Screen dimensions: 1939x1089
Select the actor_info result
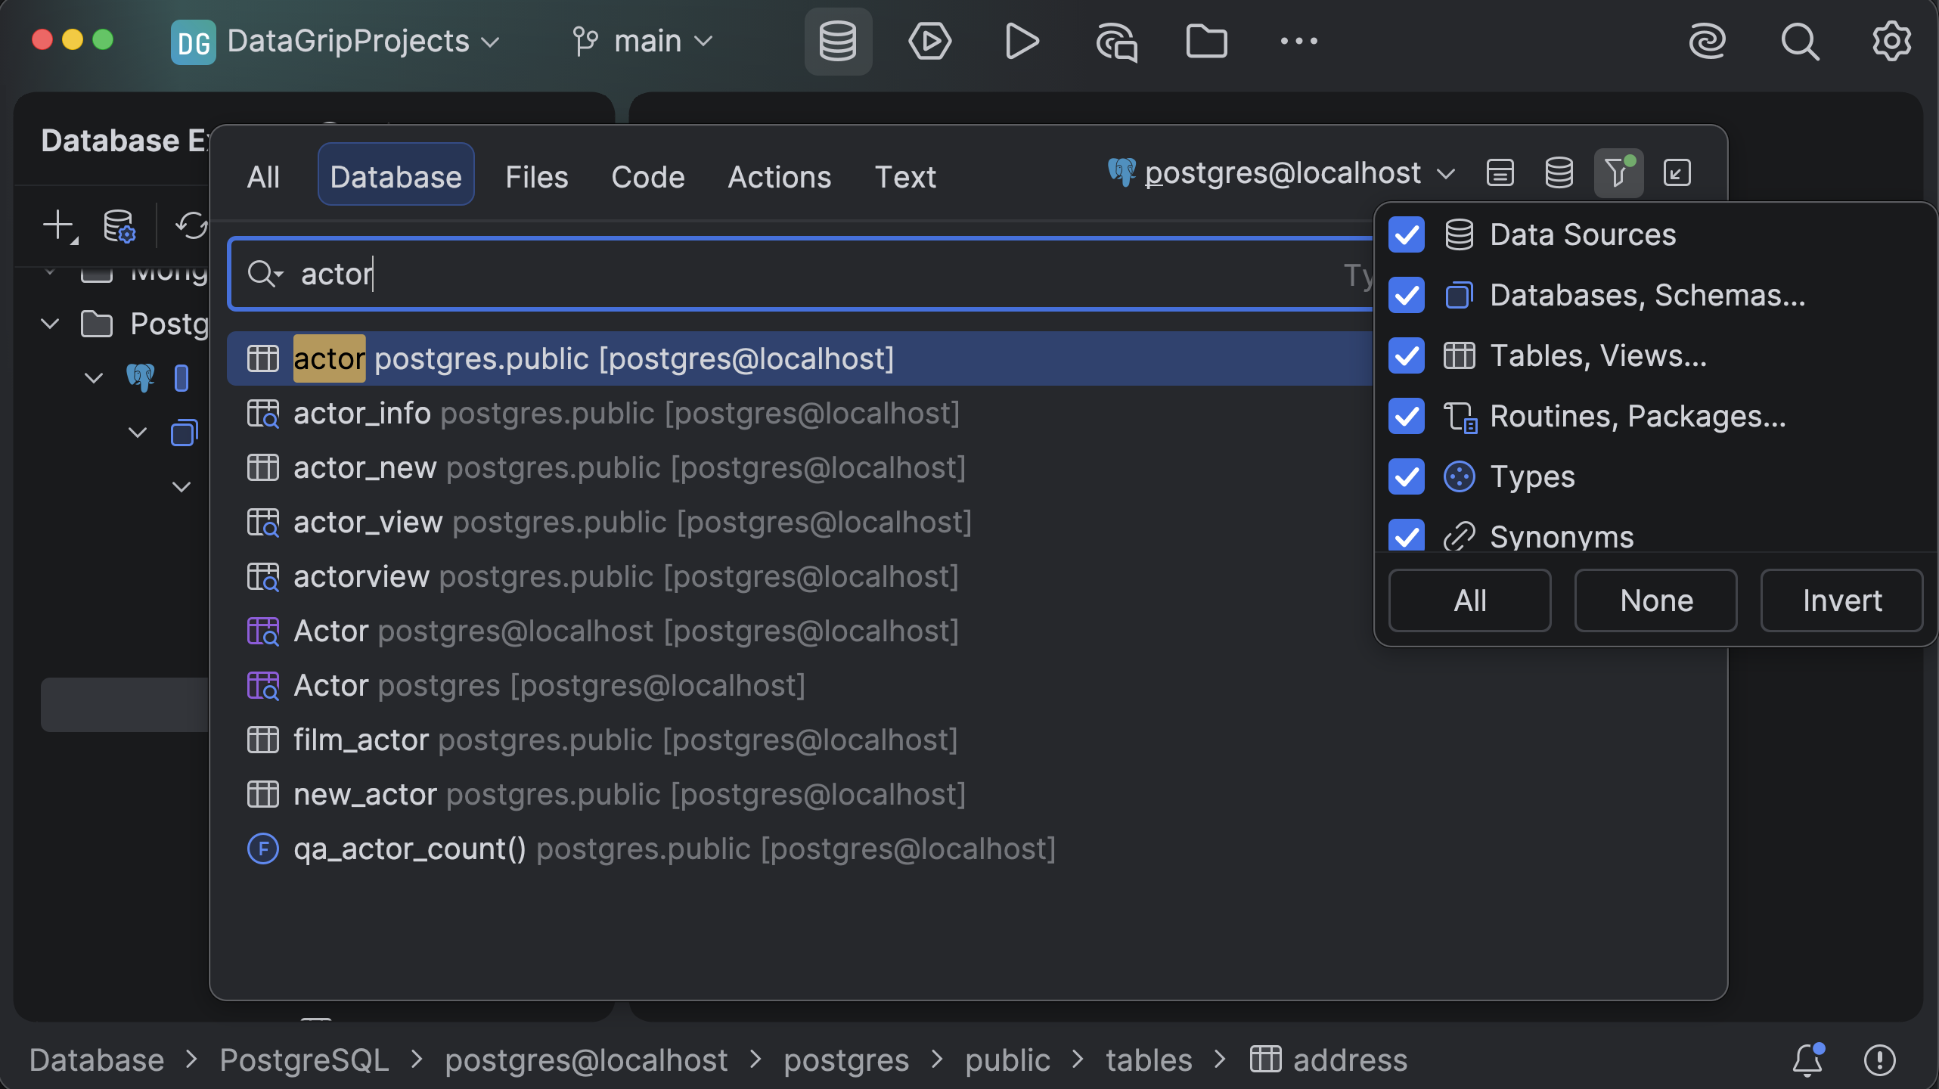[x=800, y=413]
